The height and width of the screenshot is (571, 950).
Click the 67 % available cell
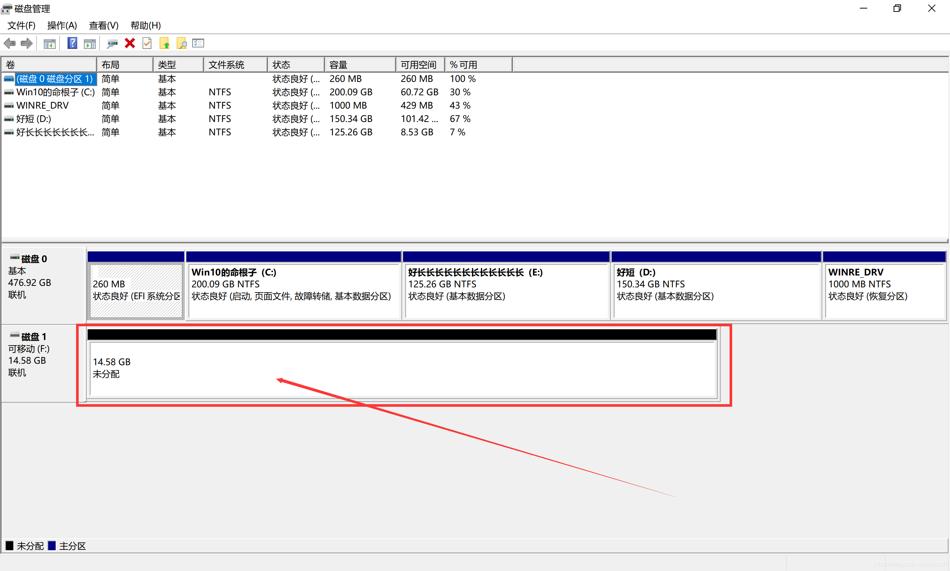point(460,119)
